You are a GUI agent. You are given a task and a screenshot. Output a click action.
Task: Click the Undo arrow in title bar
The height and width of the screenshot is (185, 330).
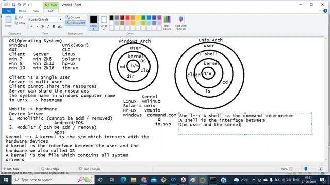tap(19, 5)
